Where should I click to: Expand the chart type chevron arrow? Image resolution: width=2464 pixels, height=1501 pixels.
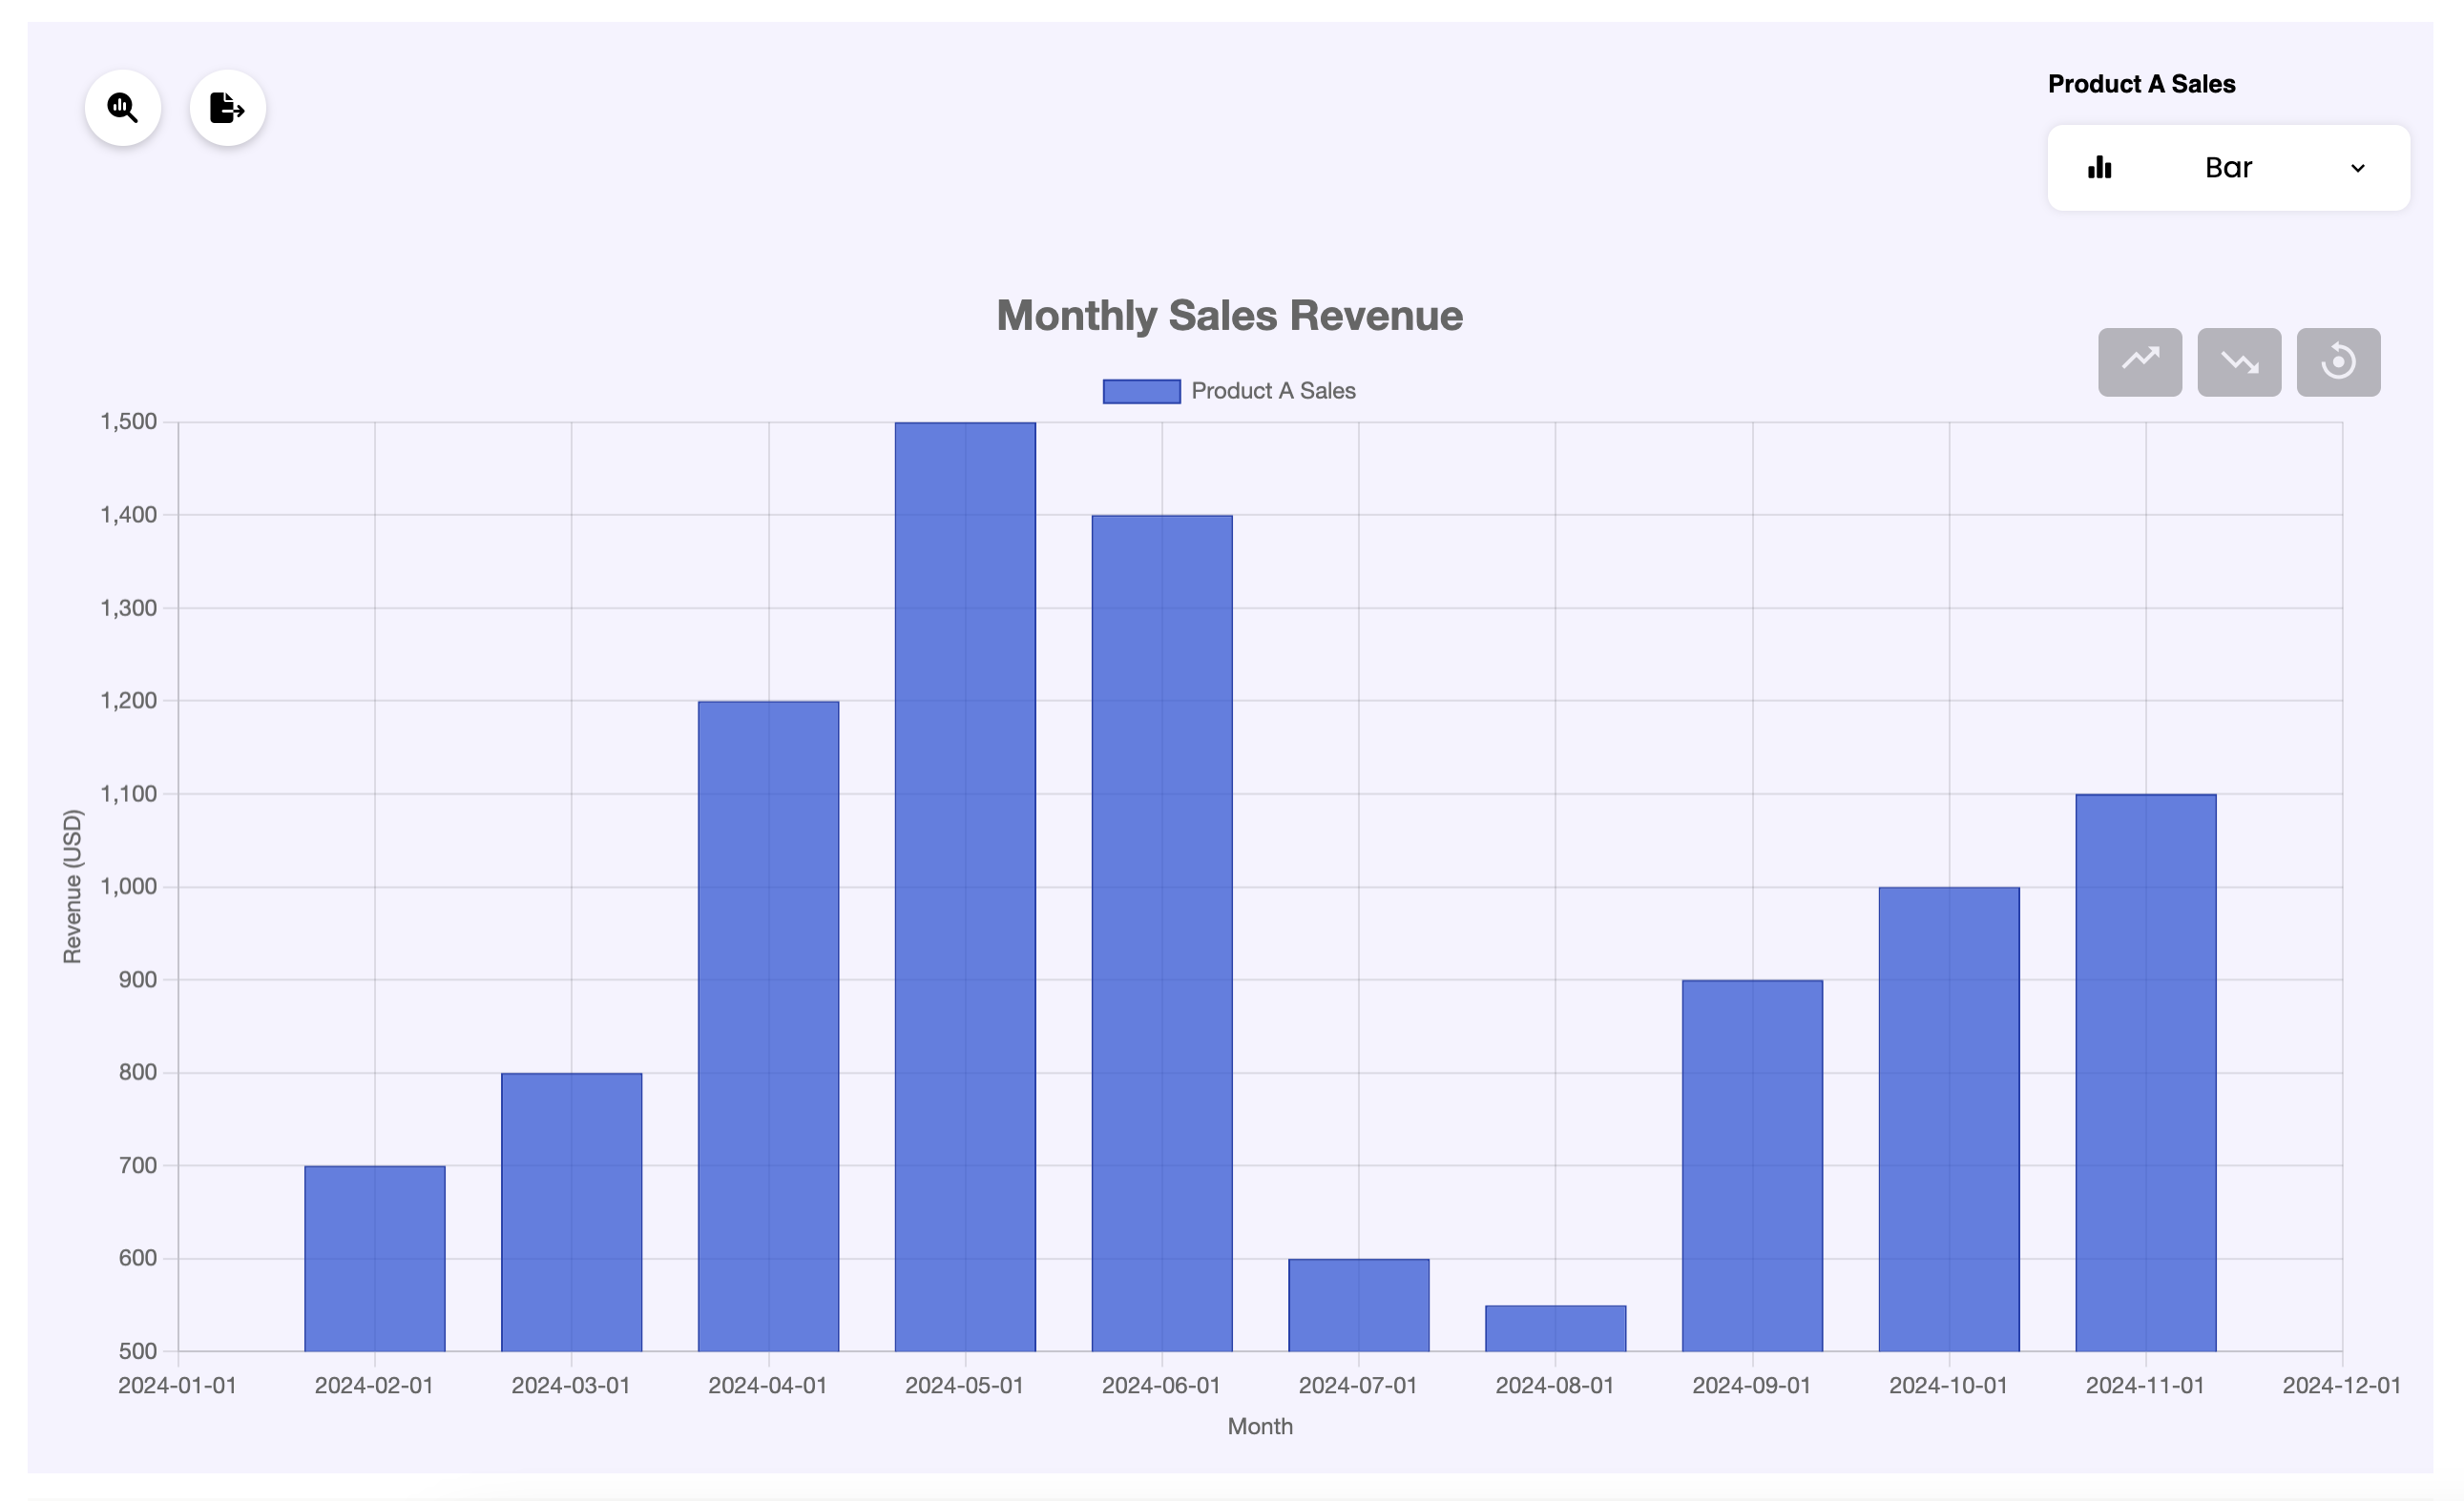click(x=2357, y=168)
